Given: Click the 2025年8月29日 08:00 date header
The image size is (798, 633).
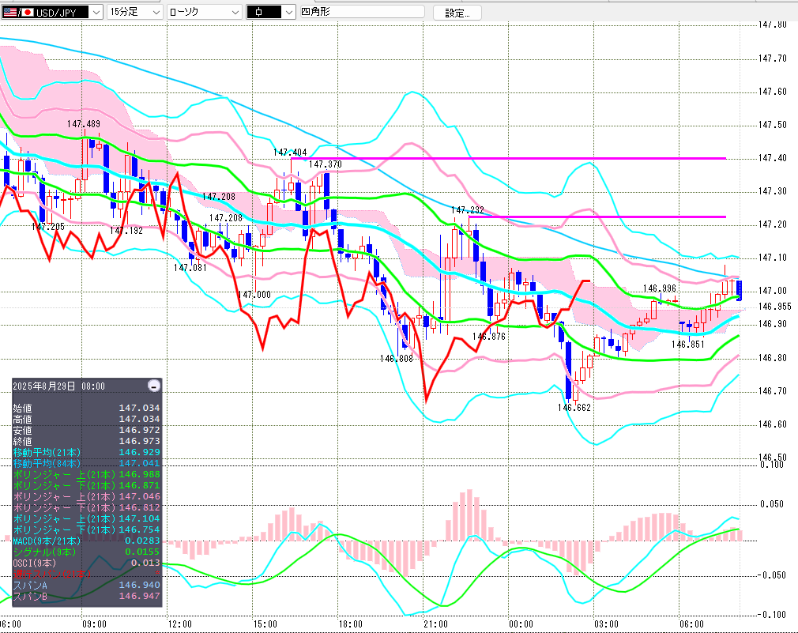Looking at the screenshot, I should pyautogui.click(x=59, y=386).
